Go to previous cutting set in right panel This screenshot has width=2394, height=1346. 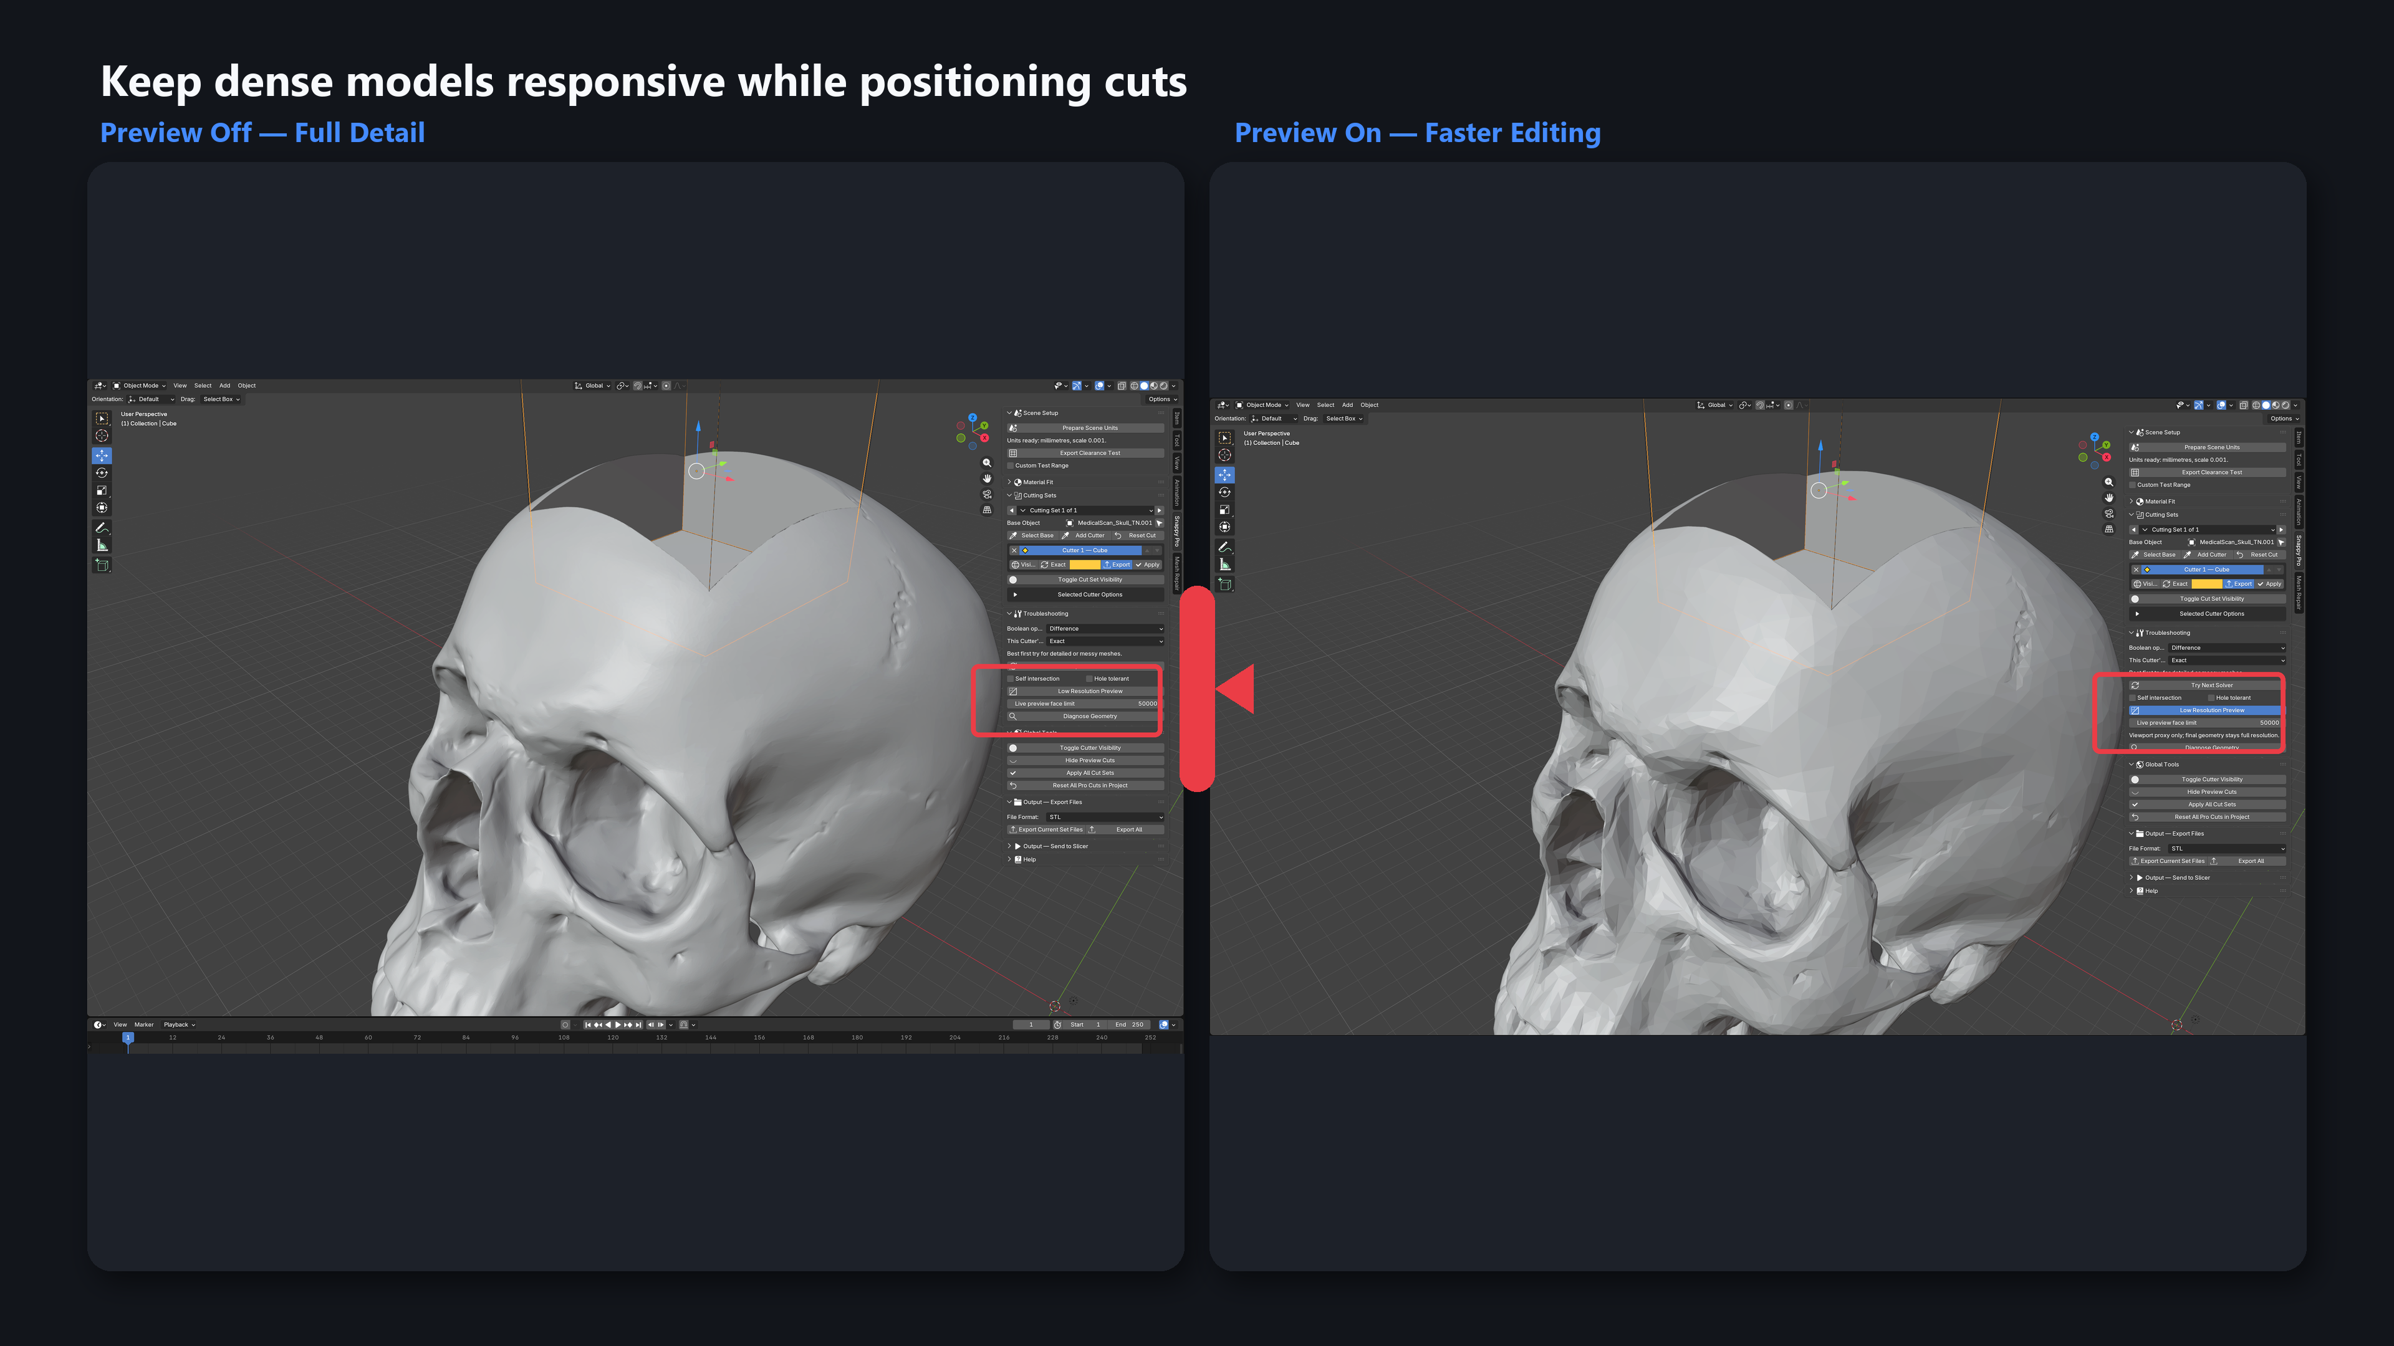(2134, 530)
